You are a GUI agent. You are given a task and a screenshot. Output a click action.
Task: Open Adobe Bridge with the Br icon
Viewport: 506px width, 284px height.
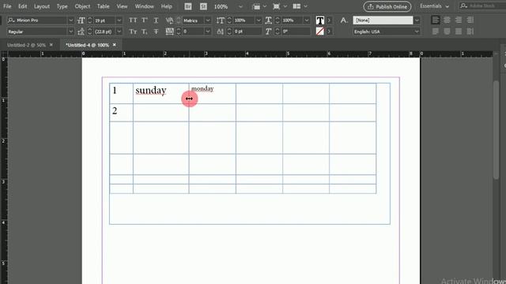point(188,6)
